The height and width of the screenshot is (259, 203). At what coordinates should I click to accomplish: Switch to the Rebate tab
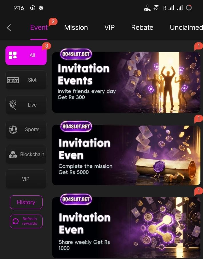click(x=142, y=28)
